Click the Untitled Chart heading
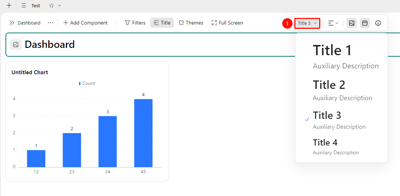This screenshot has height=196, width=400. 30,72
